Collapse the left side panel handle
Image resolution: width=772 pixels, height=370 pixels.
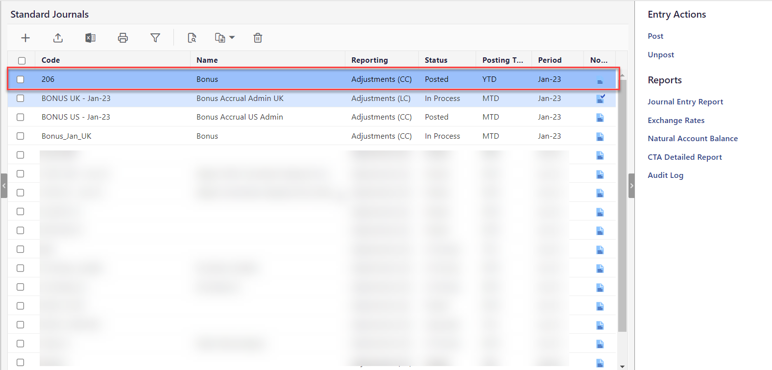click(4, 186)
